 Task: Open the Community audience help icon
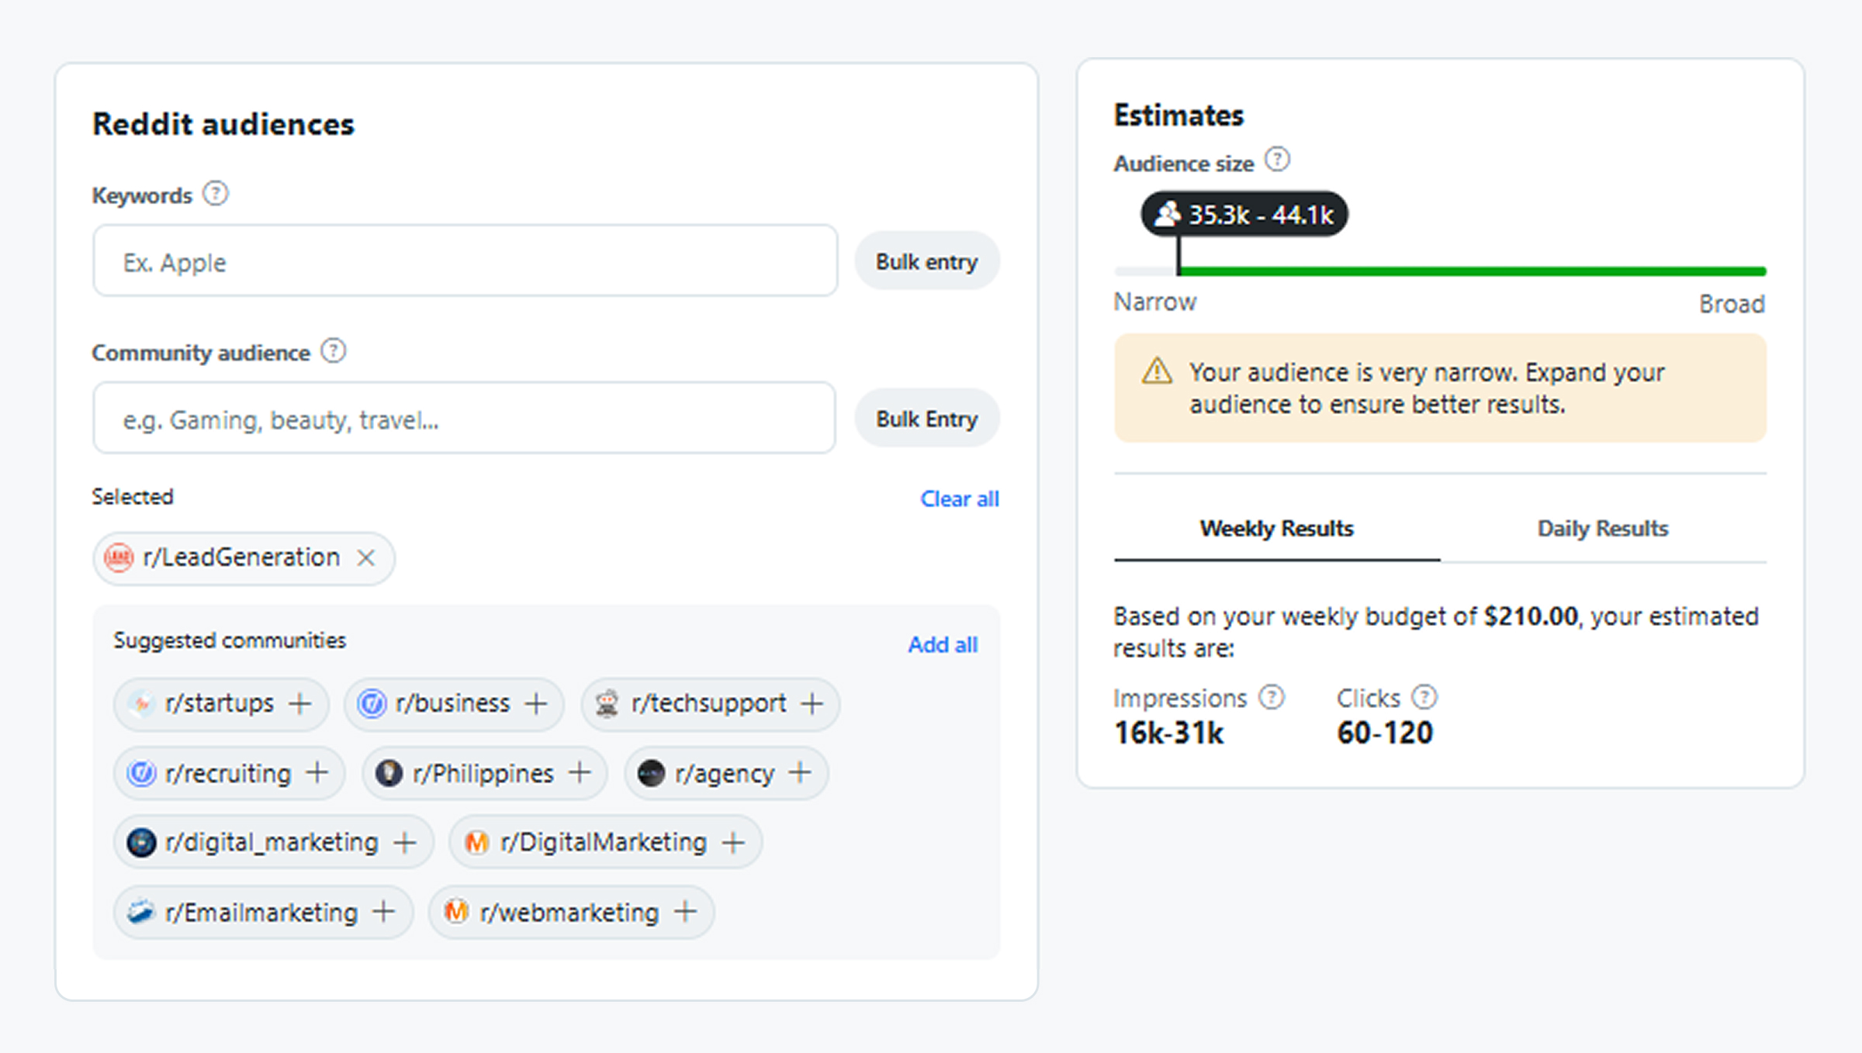(334, 350)
